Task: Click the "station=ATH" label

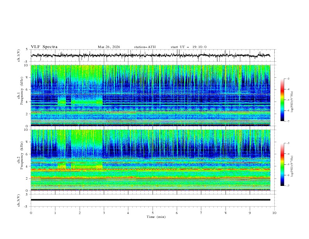Action: (x=145, y=47)
